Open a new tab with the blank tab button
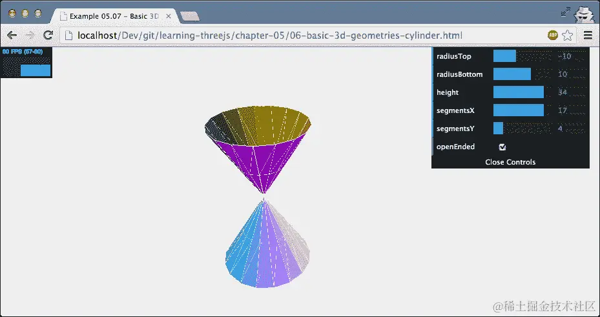 click(190, 16)
